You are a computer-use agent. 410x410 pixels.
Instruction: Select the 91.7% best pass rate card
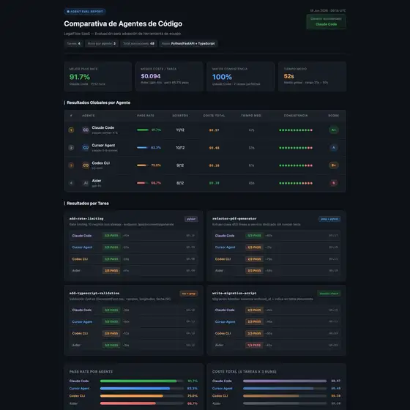(98, 77)
